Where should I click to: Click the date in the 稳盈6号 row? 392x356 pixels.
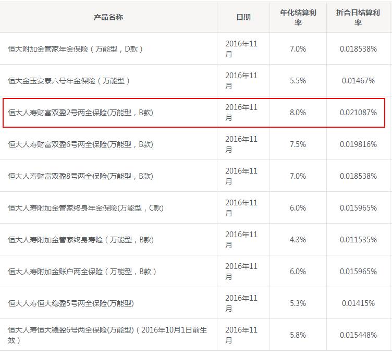pyautogui.click(x=241, y=335)
